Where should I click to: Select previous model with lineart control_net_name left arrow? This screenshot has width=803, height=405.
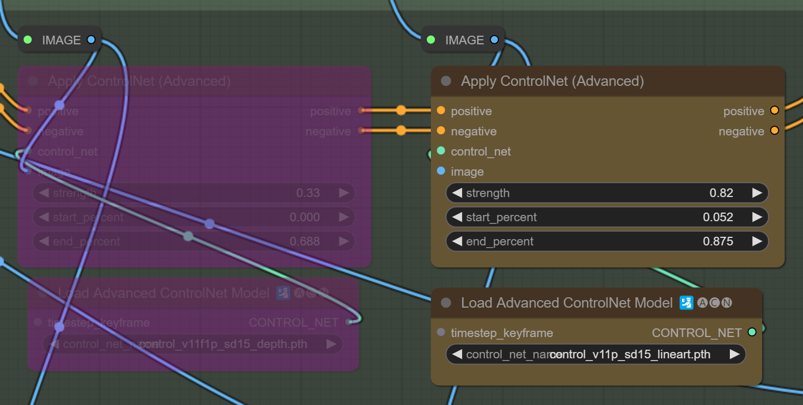click(x=457, y=354)
